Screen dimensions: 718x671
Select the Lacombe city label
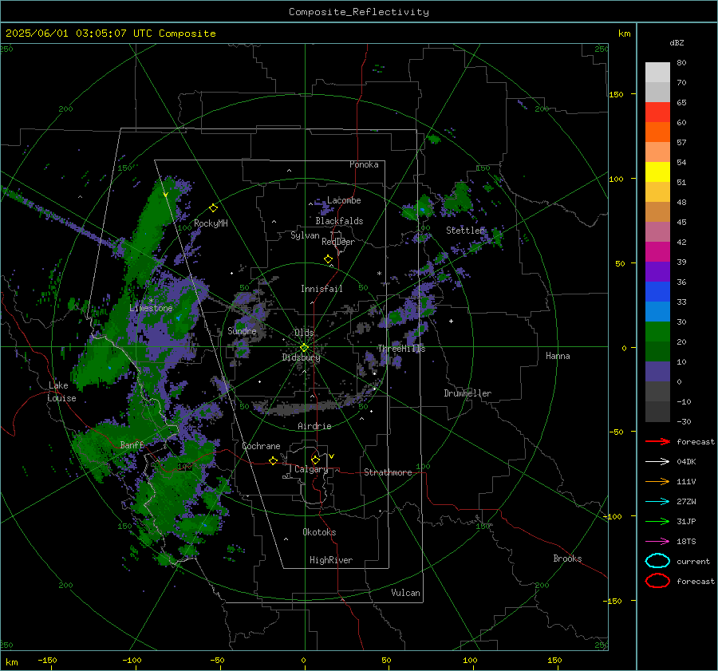tap(344, 200)
